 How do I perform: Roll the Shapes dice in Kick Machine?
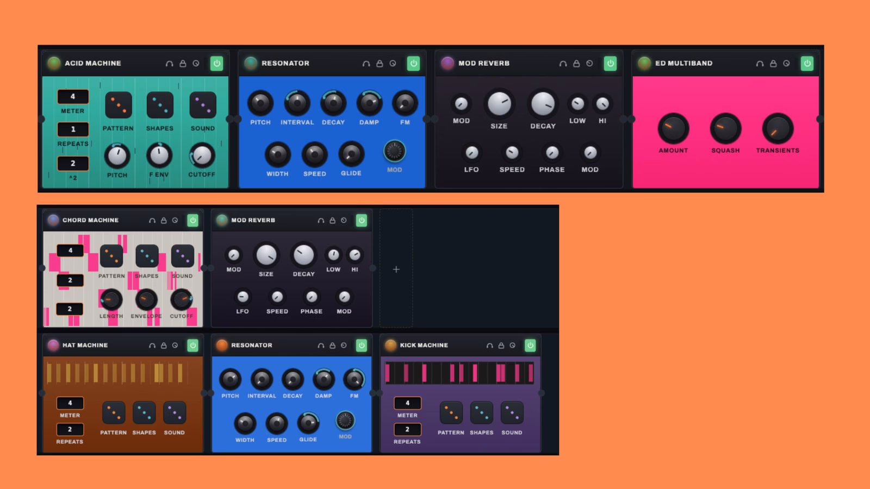(482, 413)
